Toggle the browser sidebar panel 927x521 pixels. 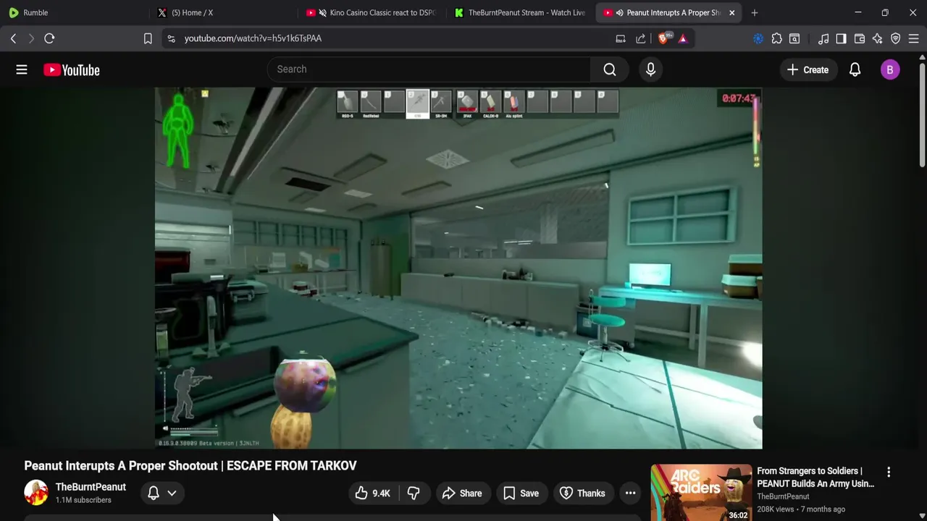pyautogui.click(x=841, y=38)
